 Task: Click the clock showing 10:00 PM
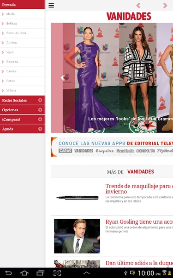pyautogui.click(x=149, y=273)
